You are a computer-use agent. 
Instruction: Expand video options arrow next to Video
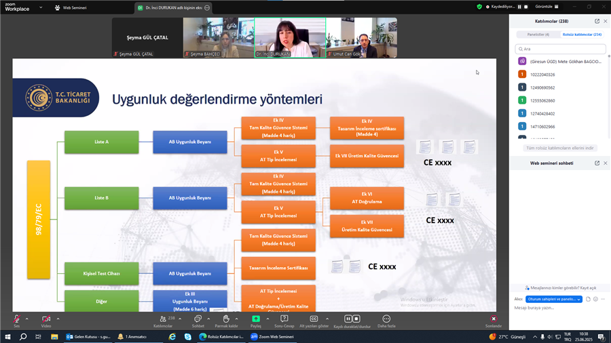tap(58, 319)
